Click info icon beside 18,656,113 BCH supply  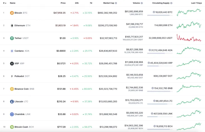(155, 126)
